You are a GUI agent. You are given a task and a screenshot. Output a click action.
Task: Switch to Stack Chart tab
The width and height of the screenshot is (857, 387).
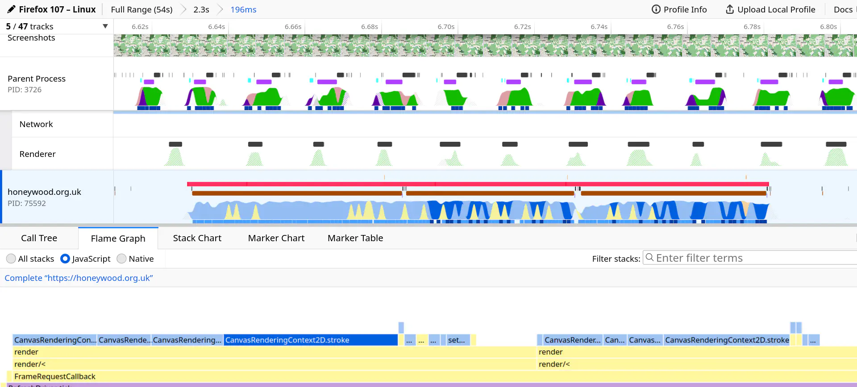197,238
